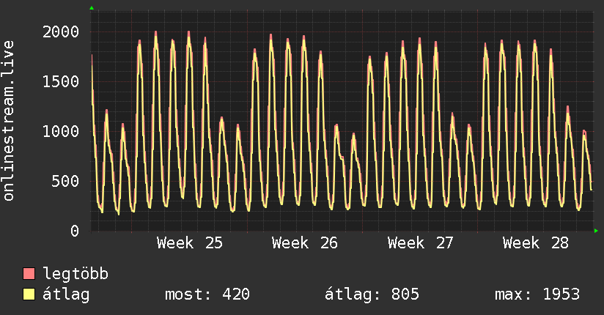The height and width of the screenshot is (315, 604).
Task: Click the 1500 y-axis tick label
Action: tap(61, 81)
